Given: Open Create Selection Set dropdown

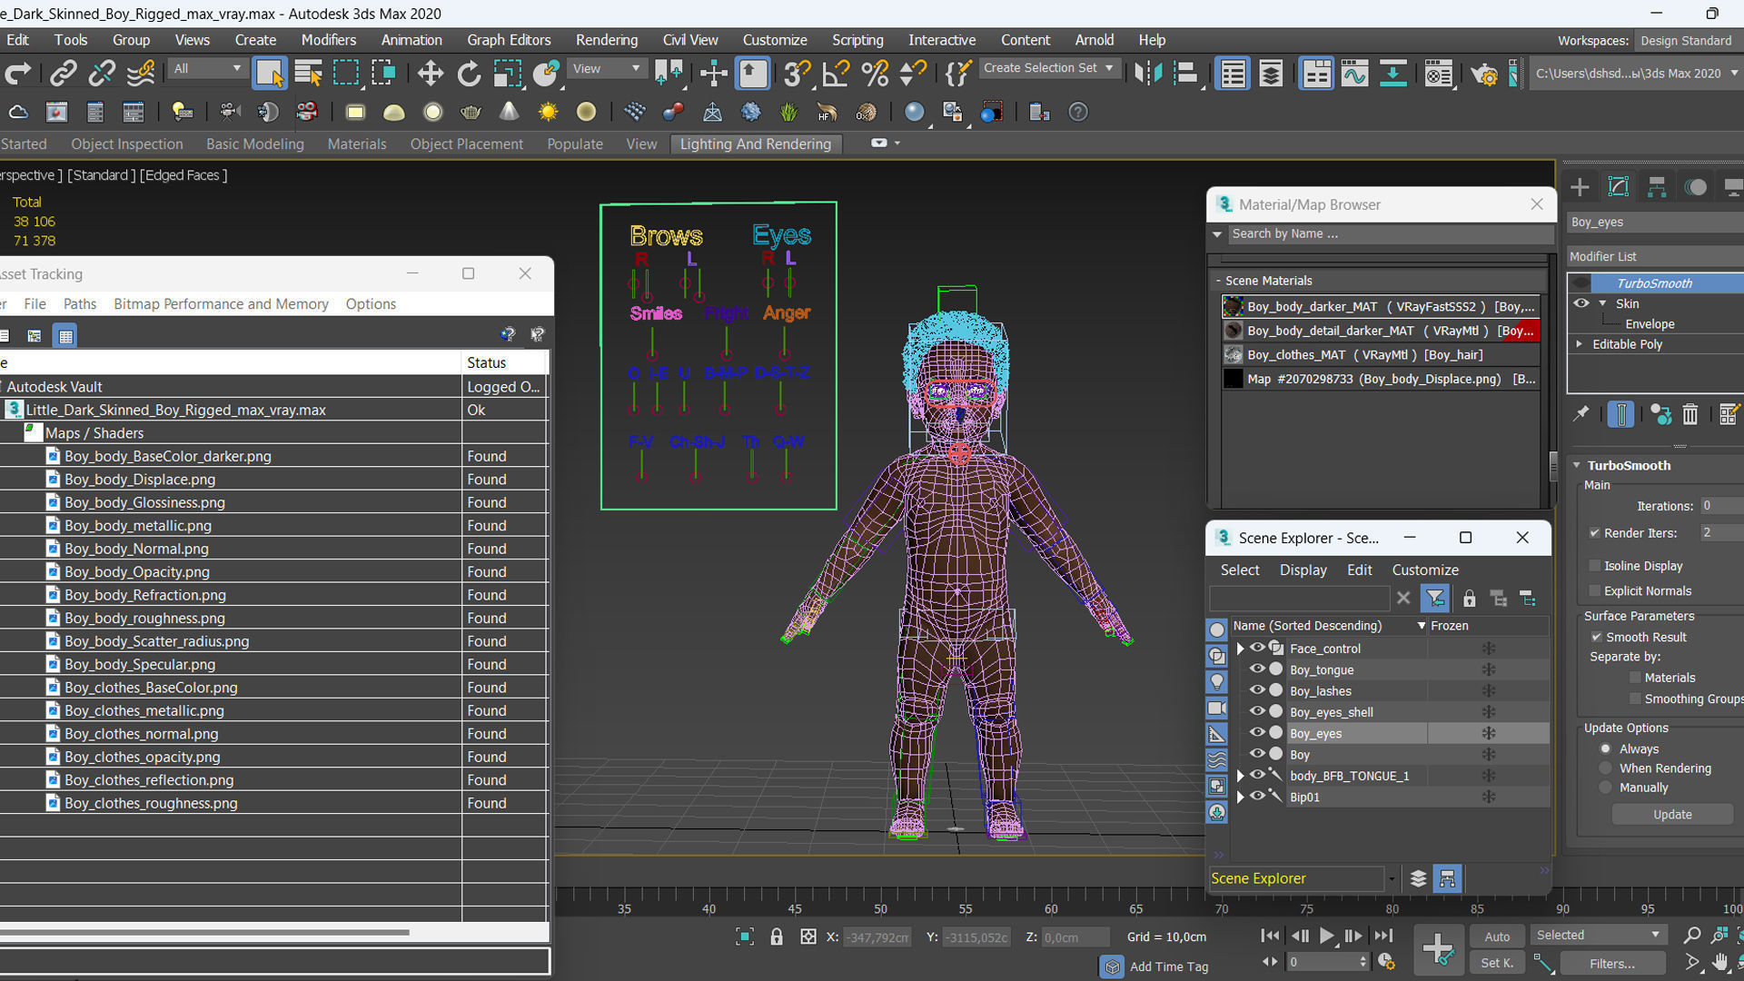Looking at the screenshot, I should 1048,68.
